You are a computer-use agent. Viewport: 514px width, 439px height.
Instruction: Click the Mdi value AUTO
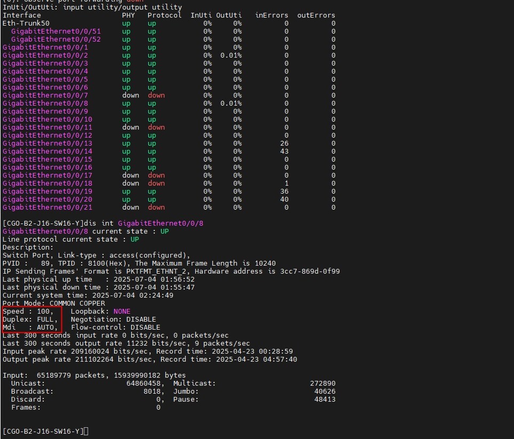(x=45, y=328)
